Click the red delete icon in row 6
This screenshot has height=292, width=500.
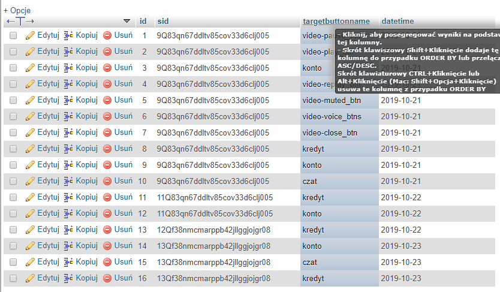coord(107,117)
